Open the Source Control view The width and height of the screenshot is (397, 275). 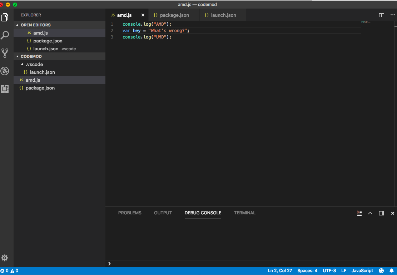5,53
